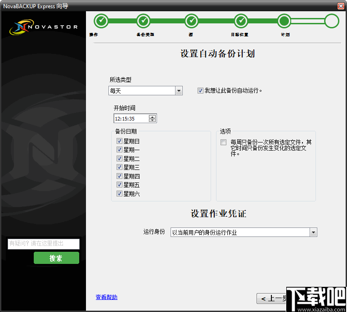Image resolution: width=347 pixels, height=312 pixels.
Task: Click the 计划 step label
Action: coord(285,35)
